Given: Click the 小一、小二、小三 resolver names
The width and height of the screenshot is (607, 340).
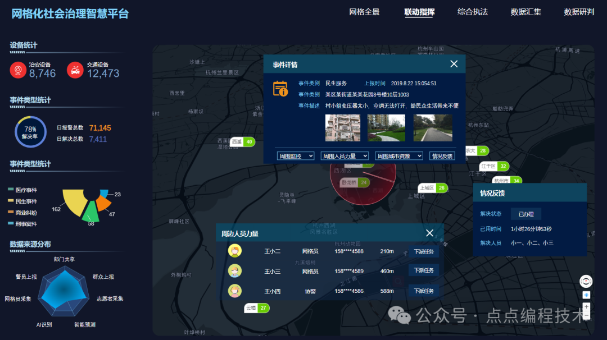Looking at the screenshot, I should click(x=532, y=242).
